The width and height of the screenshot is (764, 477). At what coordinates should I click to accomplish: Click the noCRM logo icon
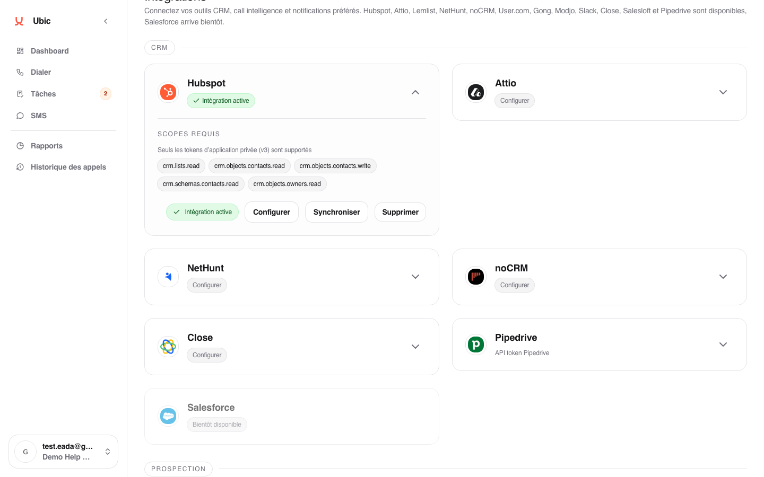tap(476, 277)
